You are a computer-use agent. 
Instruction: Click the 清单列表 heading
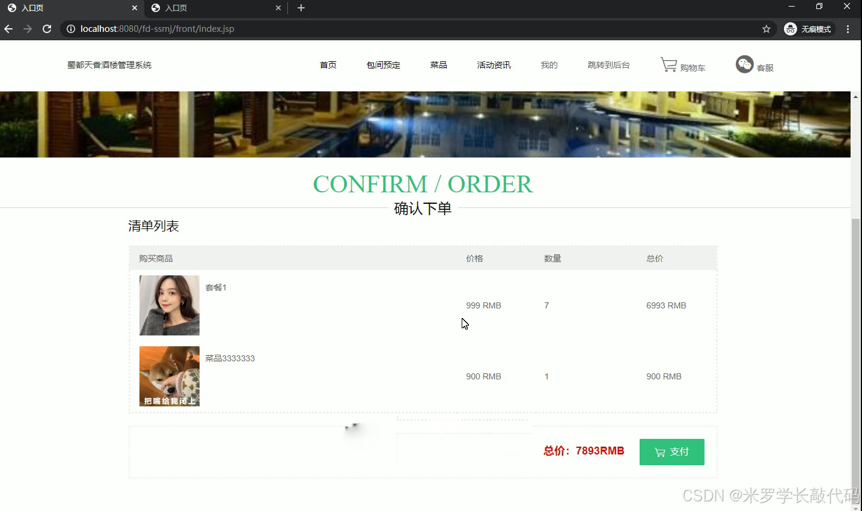[154, 226]
